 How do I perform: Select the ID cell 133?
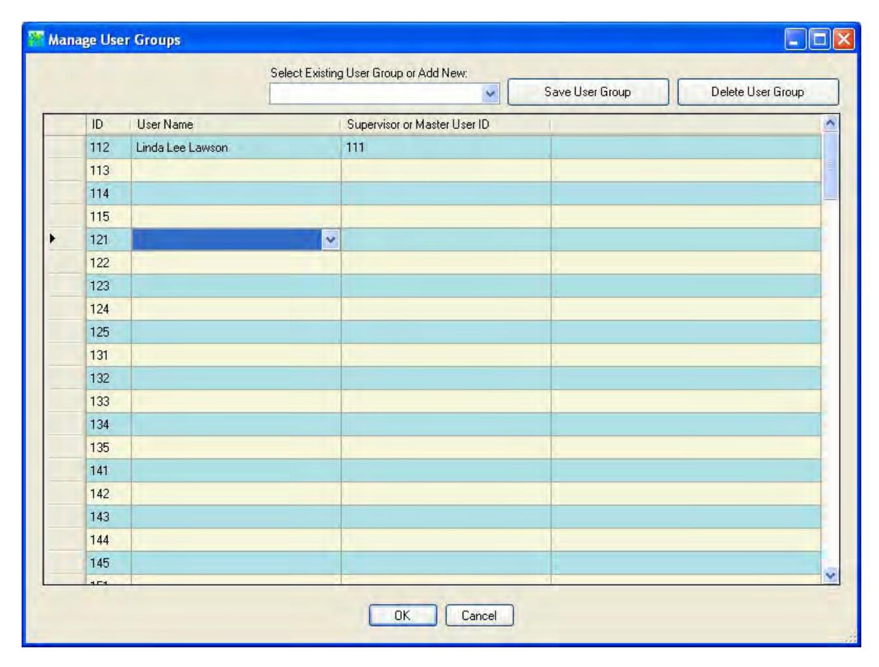coord(109,401)
